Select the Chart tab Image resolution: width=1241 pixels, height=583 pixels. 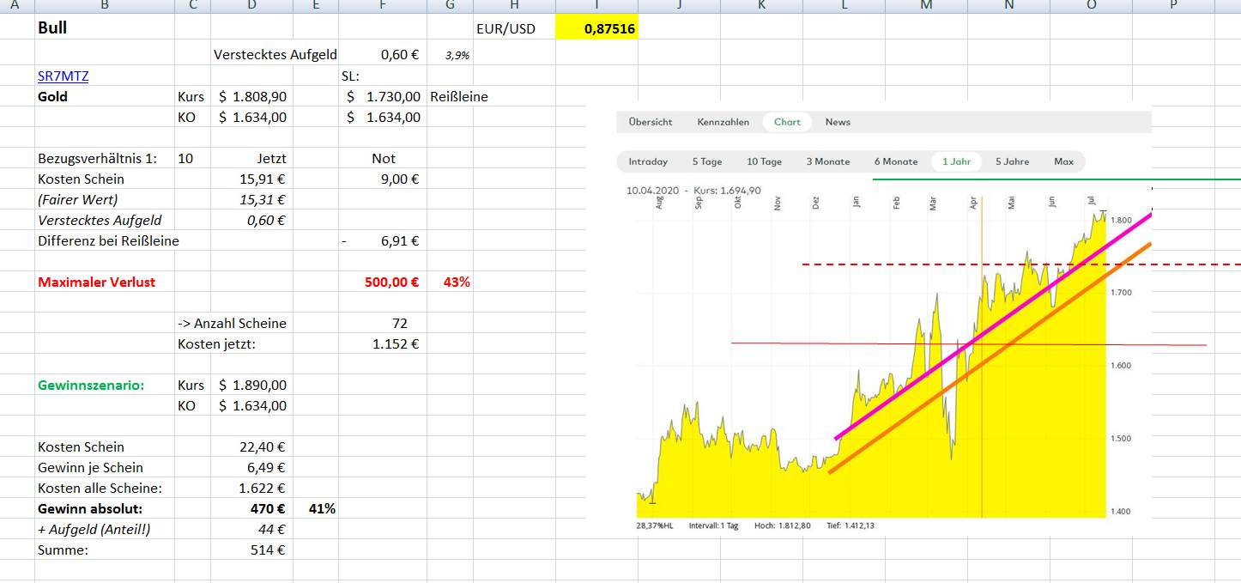(x=787, y=122)
